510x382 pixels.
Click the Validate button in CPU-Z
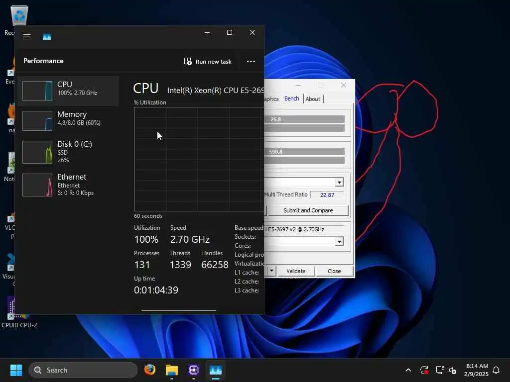coord(296,271)
